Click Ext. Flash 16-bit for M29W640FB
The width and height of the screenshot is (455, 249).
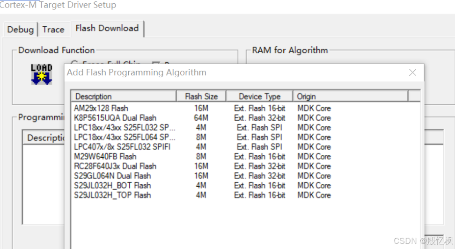[x=259, y=156]
